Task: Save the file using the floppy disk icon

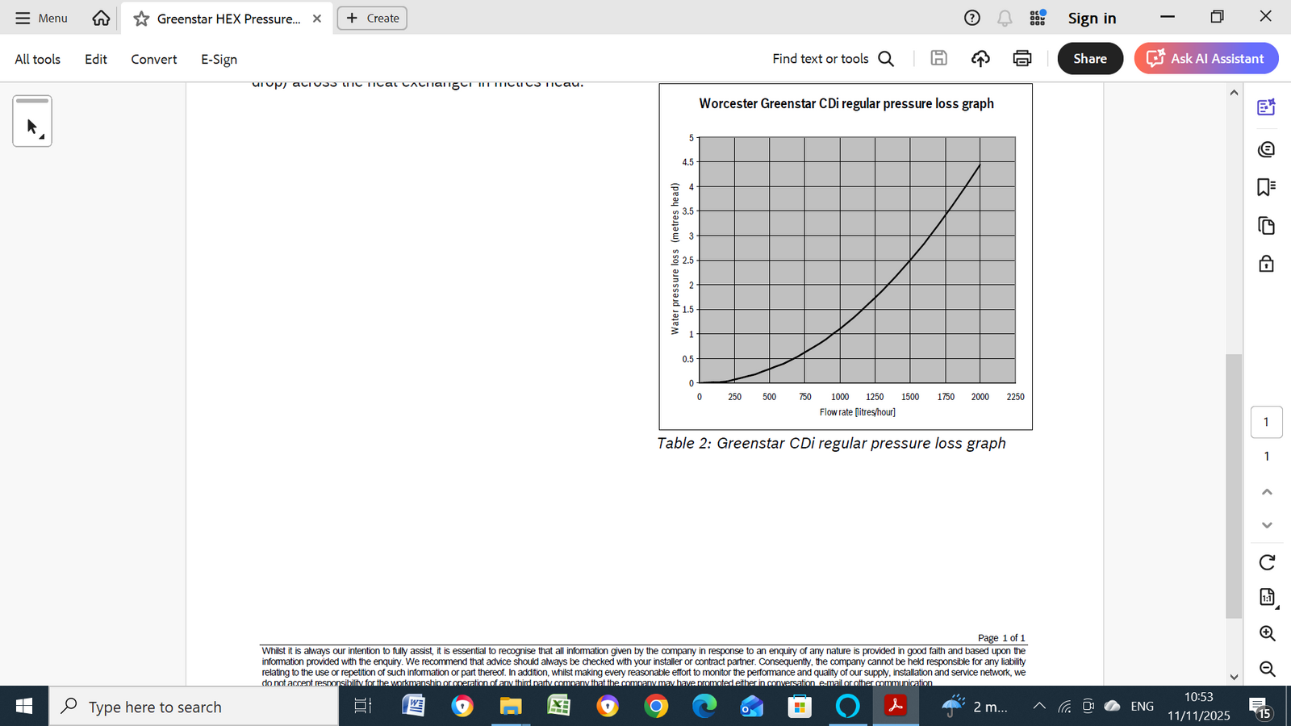Action: [x=938, y=58]
